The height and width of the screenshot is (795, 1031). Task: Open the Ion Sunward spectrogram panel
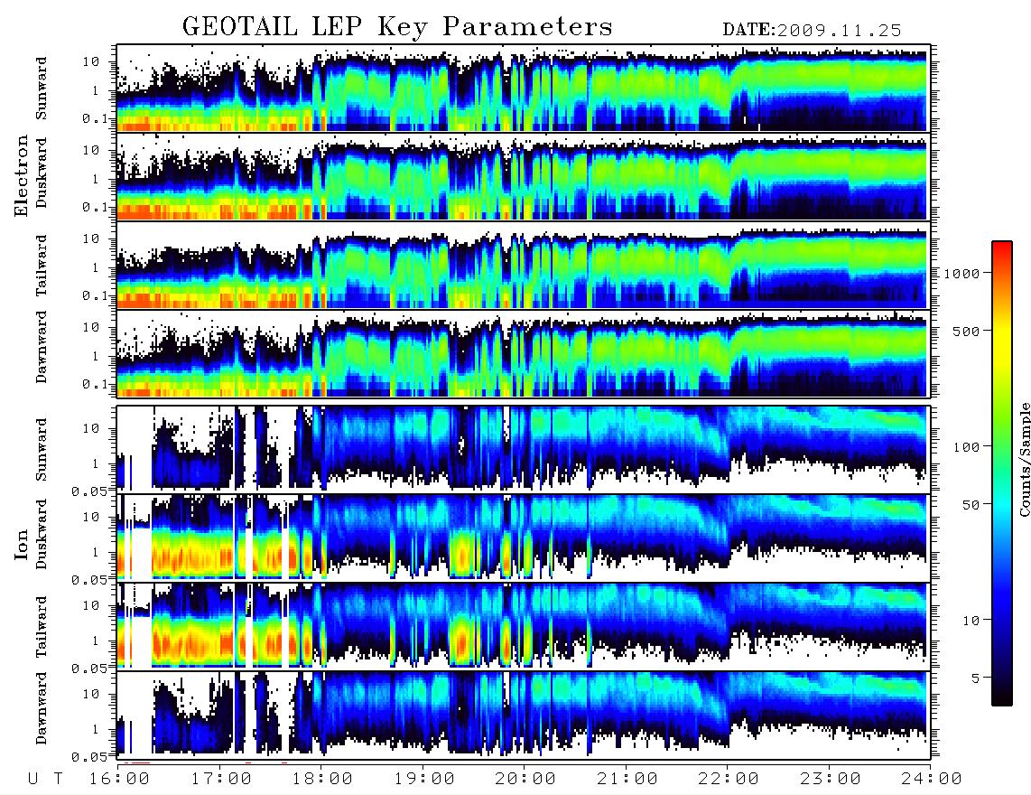coord(523,449)
